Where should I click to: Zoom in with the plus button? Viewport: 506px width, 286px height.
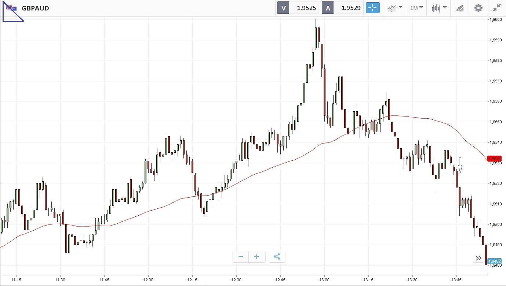point(257,257)
